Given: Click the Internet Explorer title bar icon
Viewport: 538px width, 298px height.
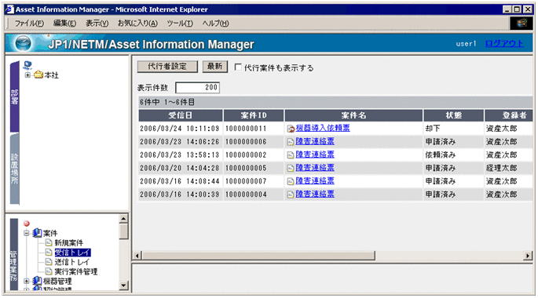Looking at the screenshot, I should (x=10, y=9).
